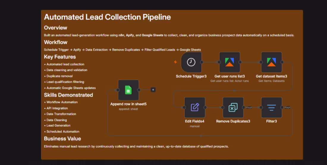The height and width of the screenshot is (165, 327).
Task: Click the 'Get user runs list: Actor runs' subtitle
Action: (x=229, y=81)
